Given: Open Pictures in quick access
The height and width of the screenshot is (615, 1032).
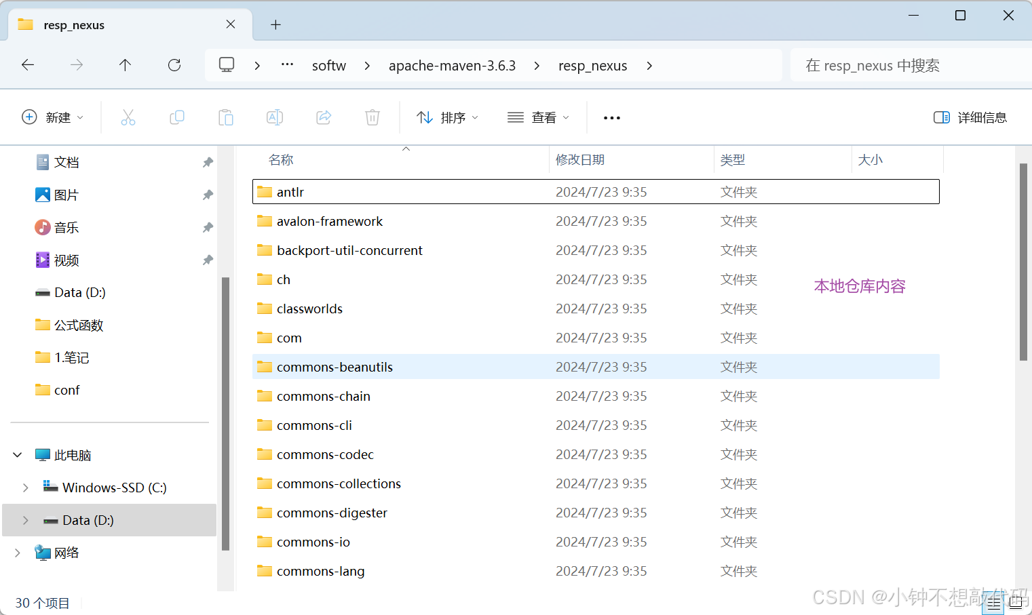Looking at the screenshot, I should (66, 195).
